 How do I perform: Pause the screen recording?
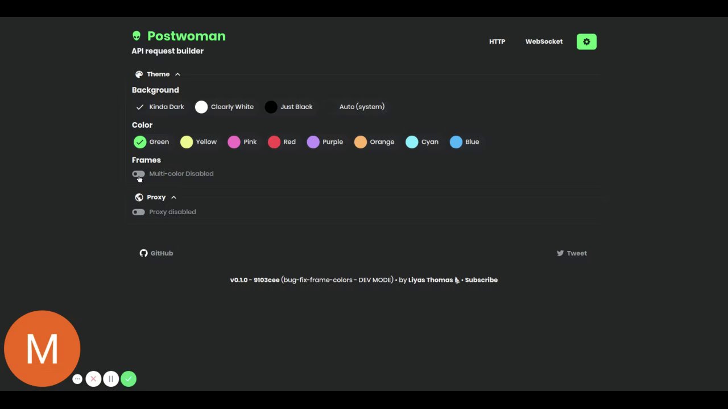111,379
